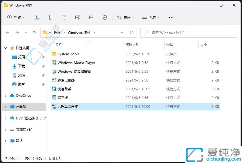Click the Share icon
The height and width of the screenshot is (163, 242).
[91, 17]
